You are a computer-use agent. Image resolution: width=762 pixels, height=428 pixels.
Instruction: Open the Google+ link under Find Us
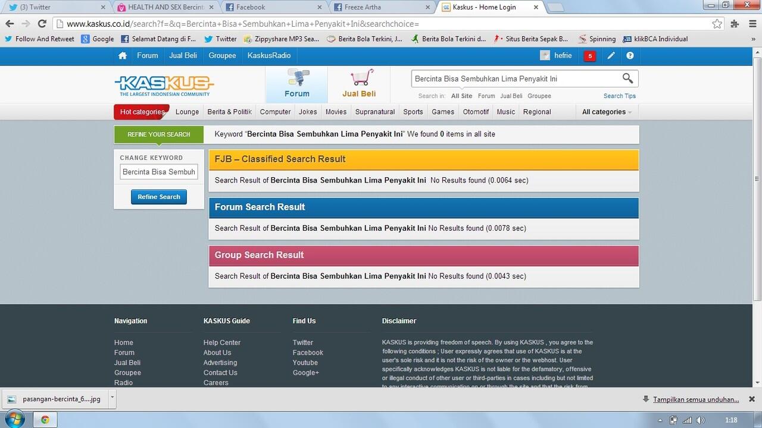coord(306,373)
